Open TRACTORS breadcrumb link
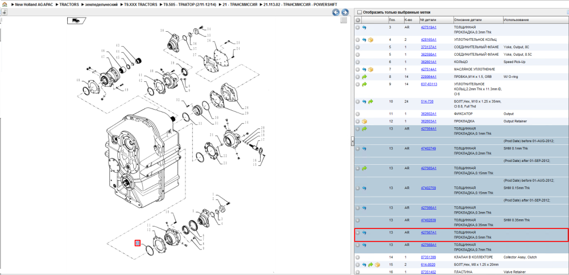The width and height of the screenshot is (569, 275). 69,5
